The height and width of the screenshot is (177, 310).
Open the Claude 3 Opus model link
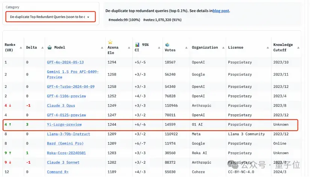pos(61,106)
